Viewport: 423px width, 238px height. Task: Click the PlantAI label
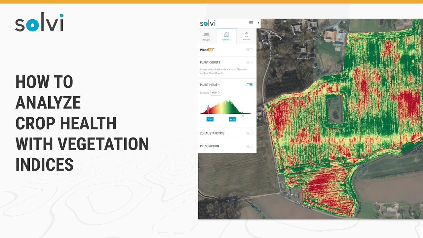point(207,50)
